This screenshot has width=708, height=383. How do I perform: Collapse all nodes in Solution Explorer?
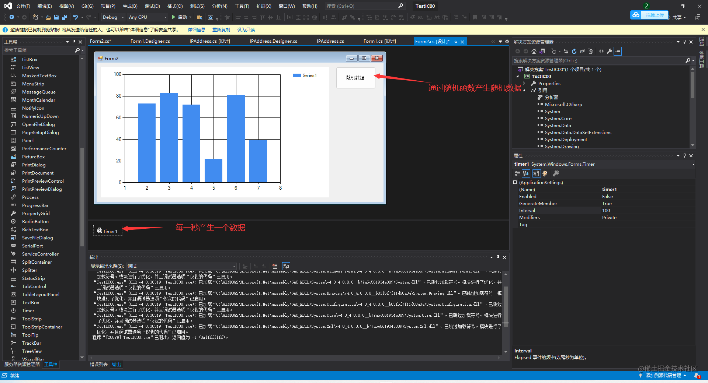(x=582, y=51)
